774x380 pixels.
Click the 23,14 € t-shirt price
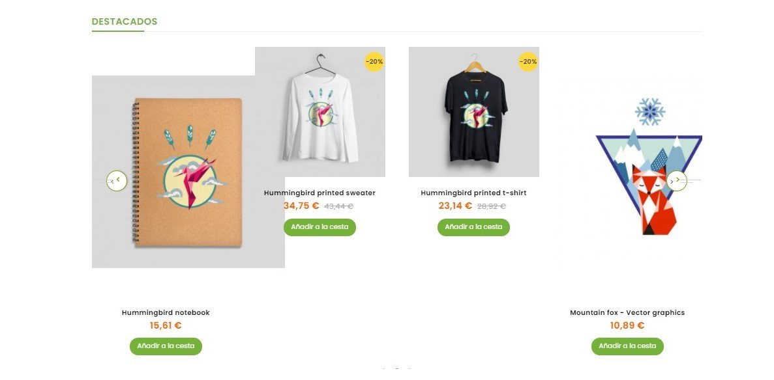[x=455, y=206]
